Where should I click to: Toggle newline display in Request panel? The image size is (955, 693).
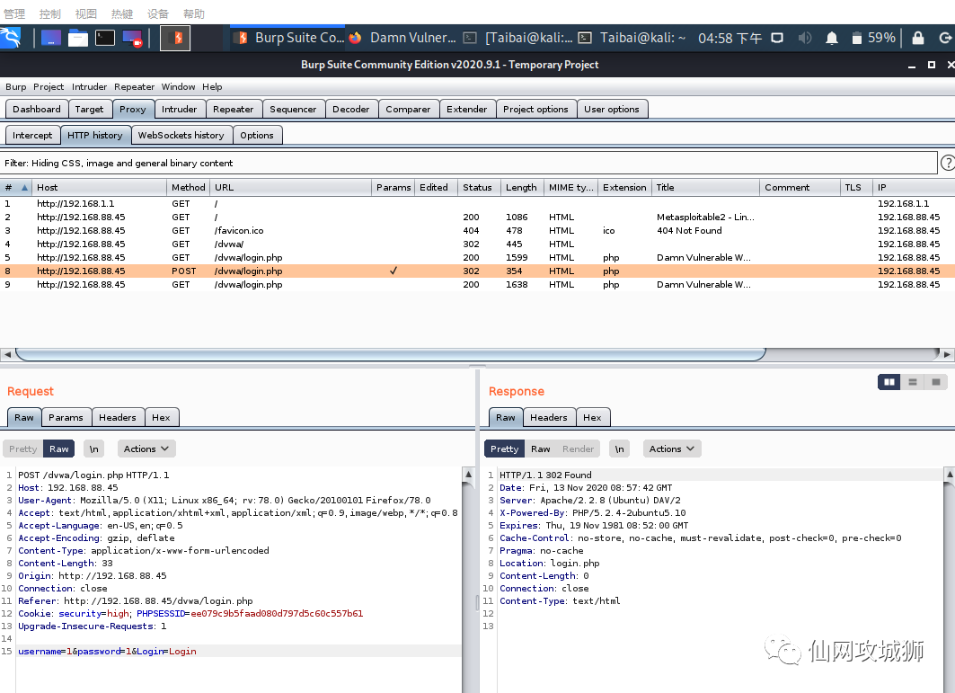tap(94, 449)
